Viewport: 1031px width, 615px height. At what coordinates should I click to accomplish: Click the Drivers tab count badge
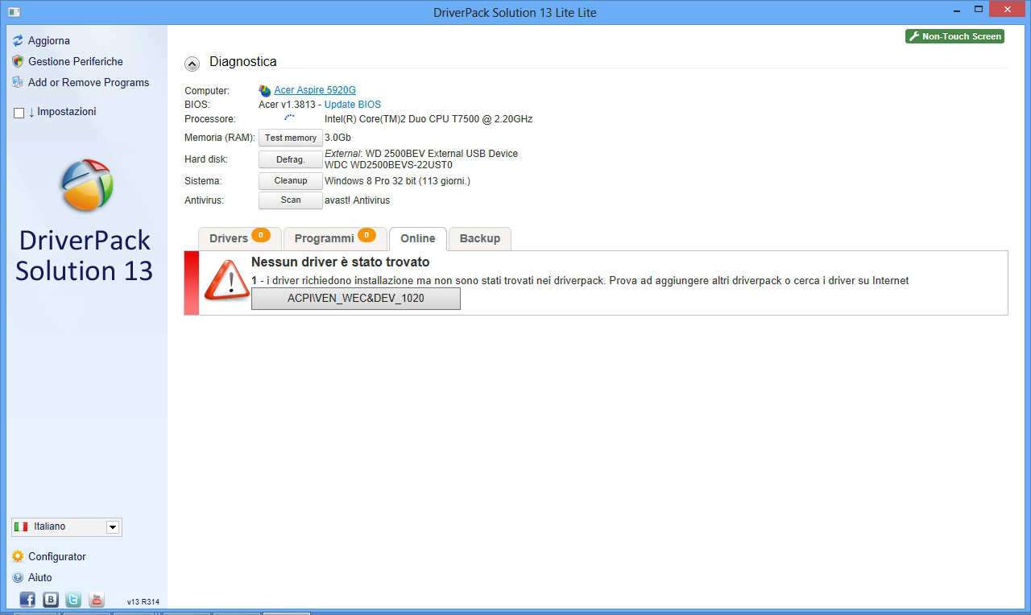pyautogui.click(x=260, y=235)
